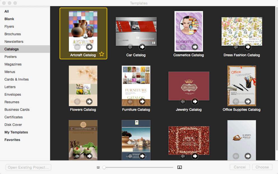Image resolution: width=278 pixels, height=174 pixels.
Task: Click the large thumbnail size icon
Action: point(180,167)
